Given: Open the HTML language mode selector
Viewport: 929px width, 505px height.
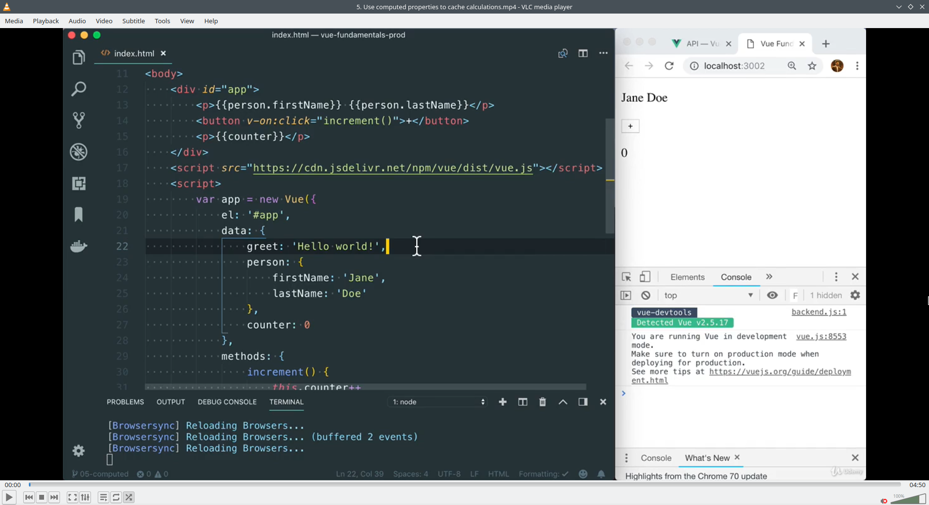Looking at the screenshot, I should click(x=498, y=474).
